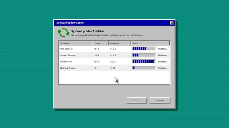The image size is (229, 128).
Task: Sort by the Current column header
Action: click(100, 43)
